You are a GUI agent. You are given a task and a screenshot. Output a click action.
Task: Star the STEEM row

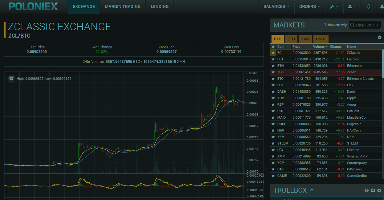[273, 143]
